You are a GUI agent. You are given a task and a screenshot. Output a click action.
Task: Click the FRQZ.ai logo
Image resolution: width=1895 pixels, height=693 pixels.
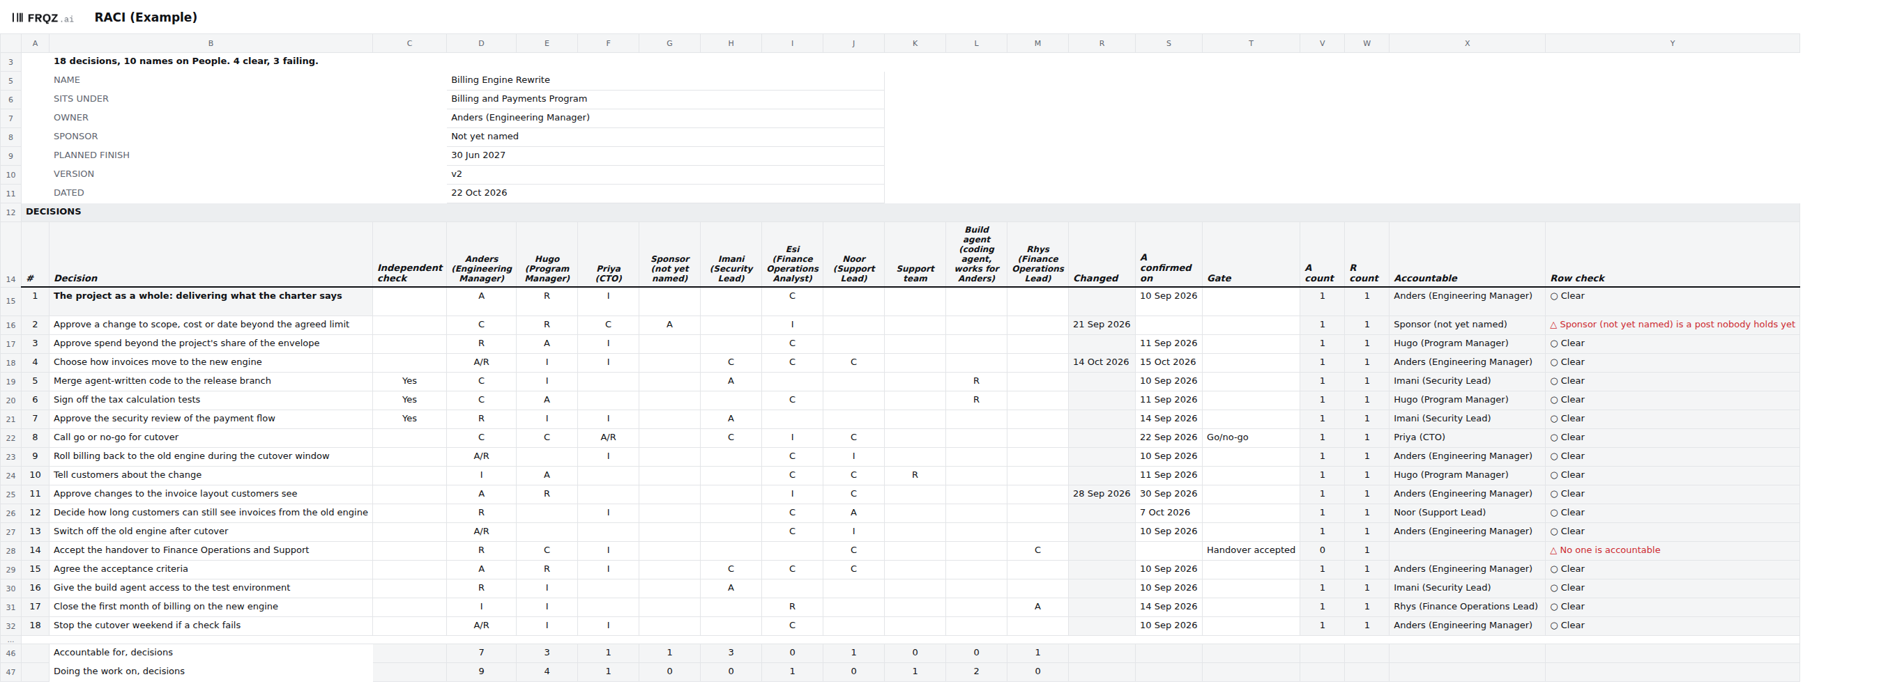[43, 17]
